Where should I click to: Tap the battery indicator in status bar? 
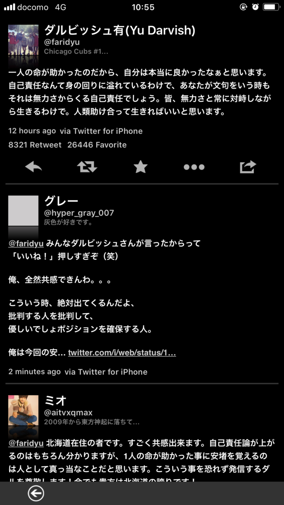pyautogui.click(x=271, y=7)
